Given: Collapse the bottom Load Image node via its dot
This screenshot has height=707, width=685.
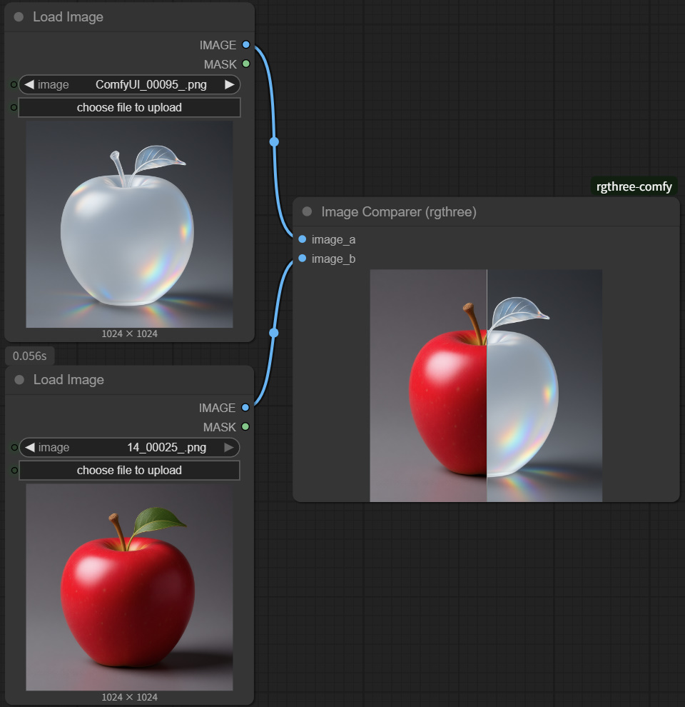Looking at the screenshot, I should (x=19, y=380).
